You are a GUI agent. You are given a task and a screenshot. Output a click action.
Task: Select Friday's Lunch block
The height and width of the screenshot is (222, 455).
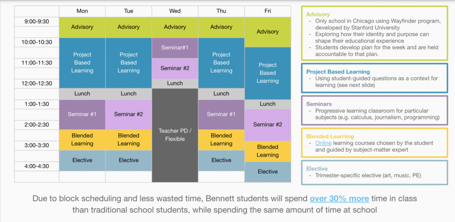pos(268,104)
